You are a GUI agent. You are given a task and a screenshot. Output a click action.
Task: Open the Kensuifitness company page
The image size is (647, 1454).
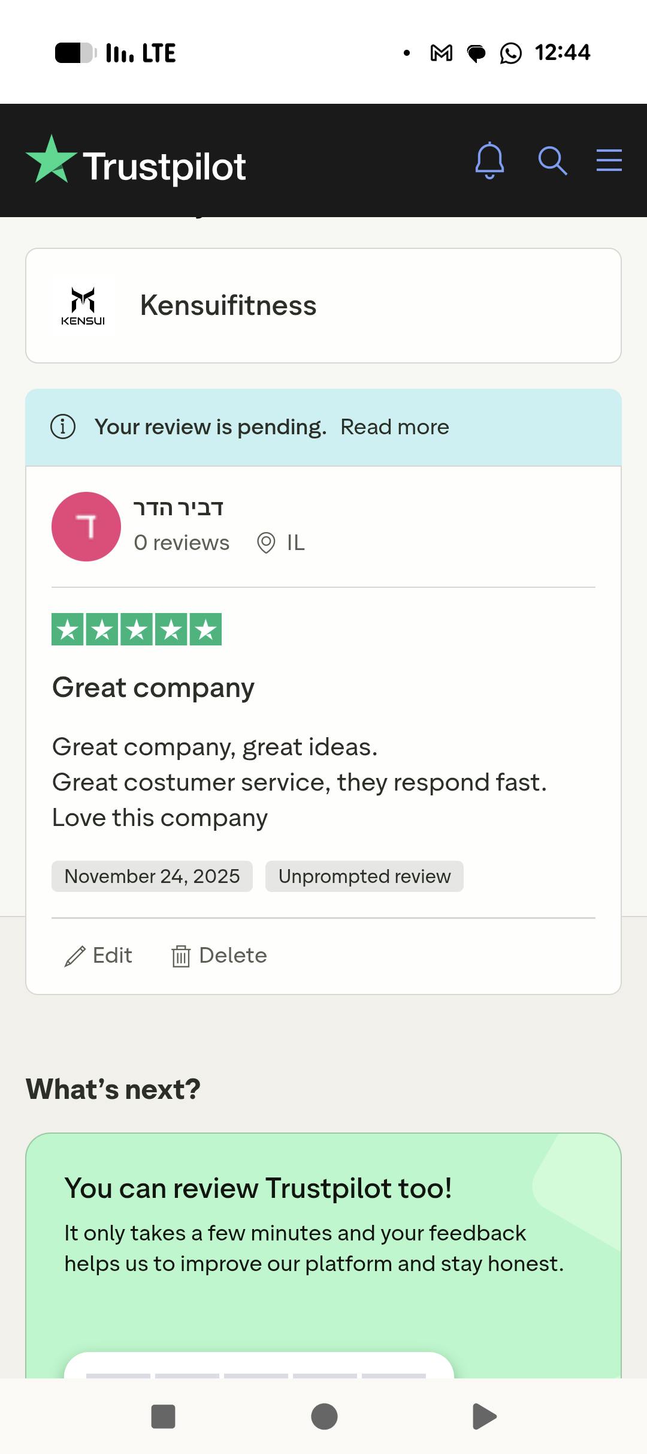pyautogui.click(x=228, y=305)
